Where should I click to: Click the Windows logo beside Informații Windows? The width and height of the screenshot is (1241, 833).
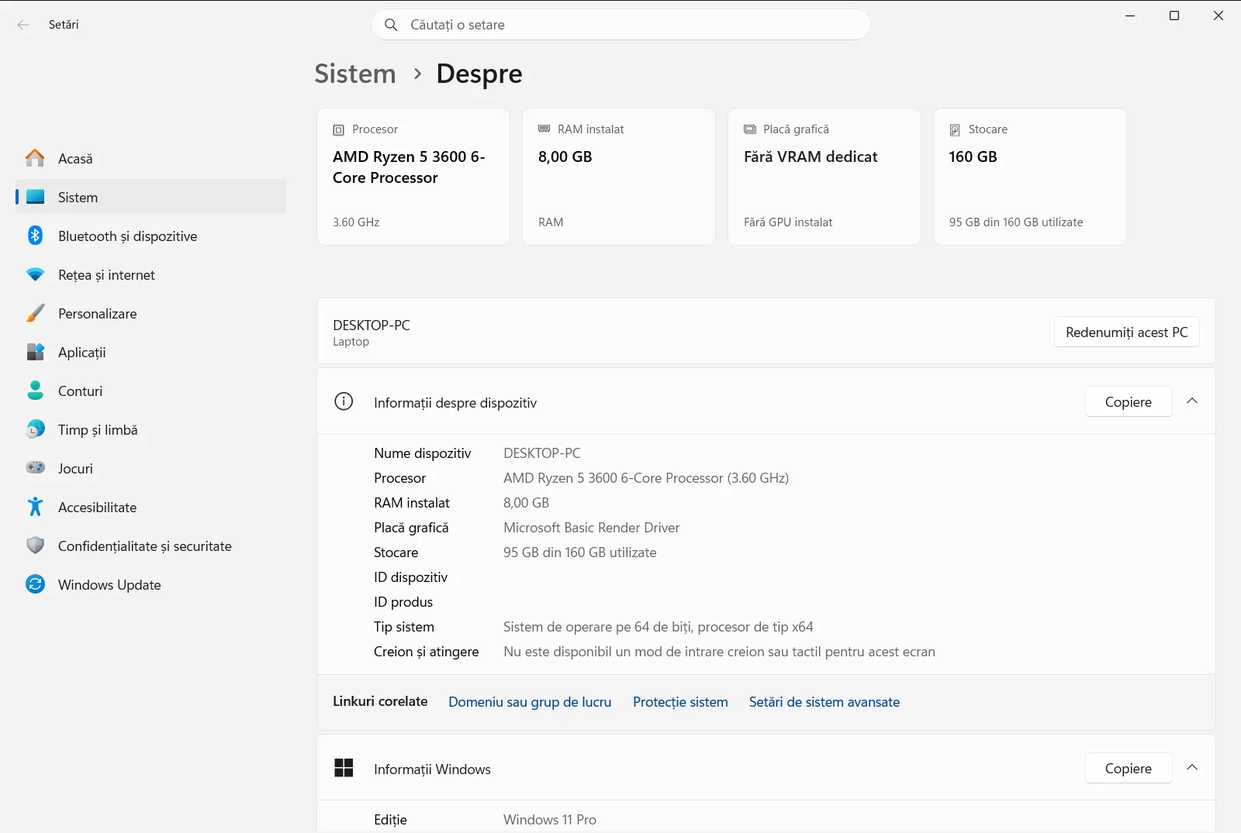click(344, 768)
